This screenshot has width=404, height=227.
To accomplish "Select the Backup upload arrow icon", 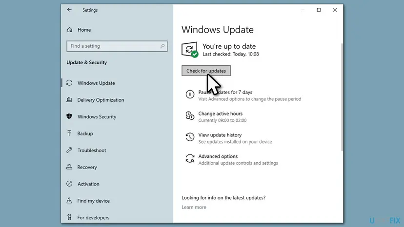I will (69, 133).
